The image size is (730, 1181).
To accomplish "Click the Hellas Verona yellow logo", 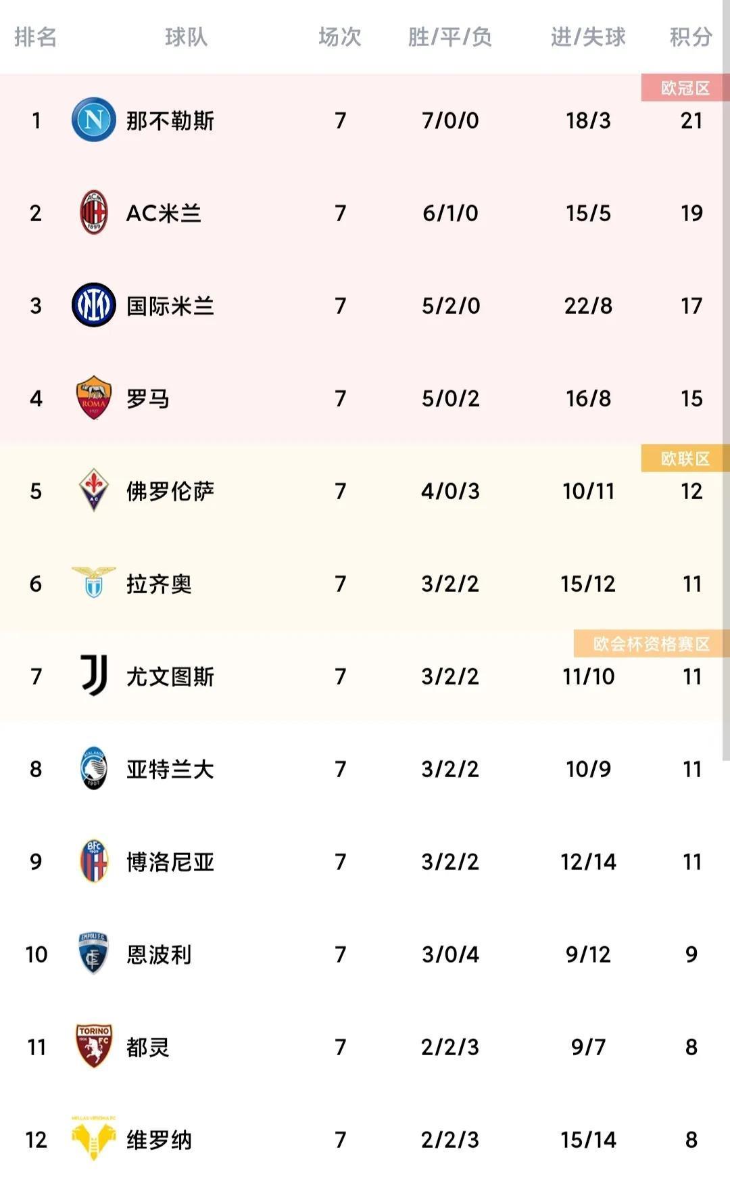I will point(93,1139).
